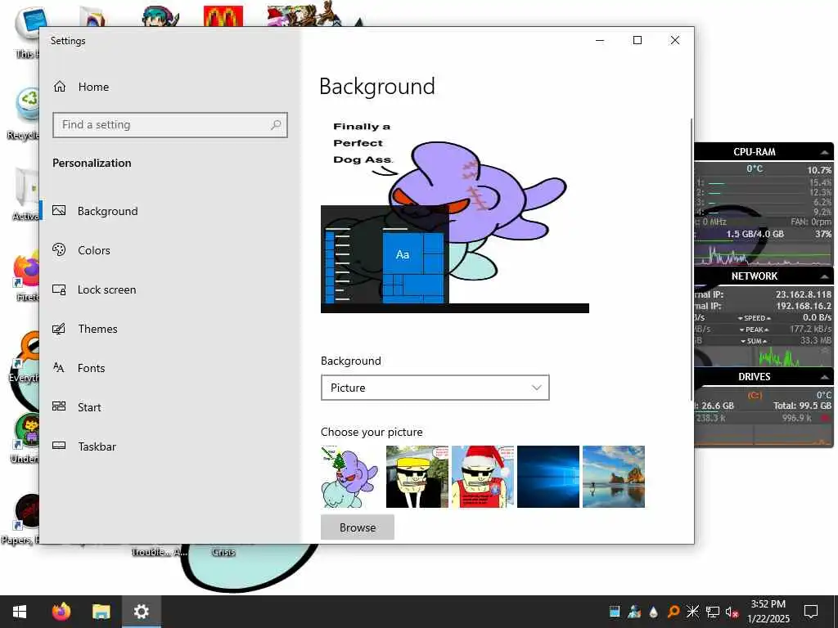This screenshot has height=628, width=838.
Task: Select the Lock screen icon in sidebar
Action: pos(59,289)
